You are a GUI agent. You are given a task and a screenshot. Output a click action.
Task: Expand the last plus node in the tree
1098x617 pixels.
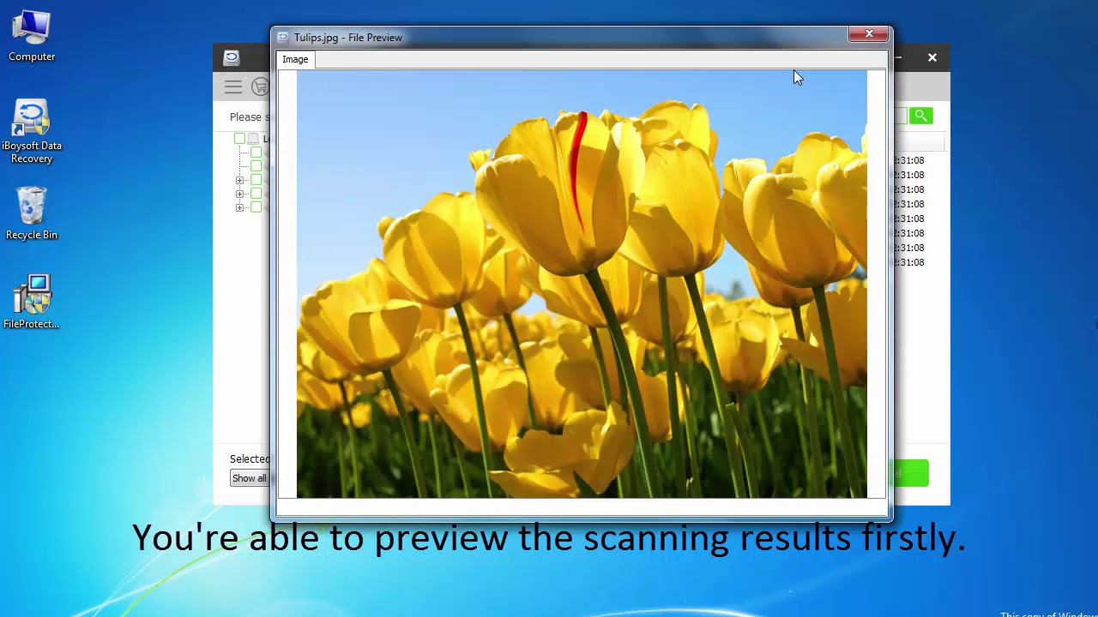coord(240,207)
